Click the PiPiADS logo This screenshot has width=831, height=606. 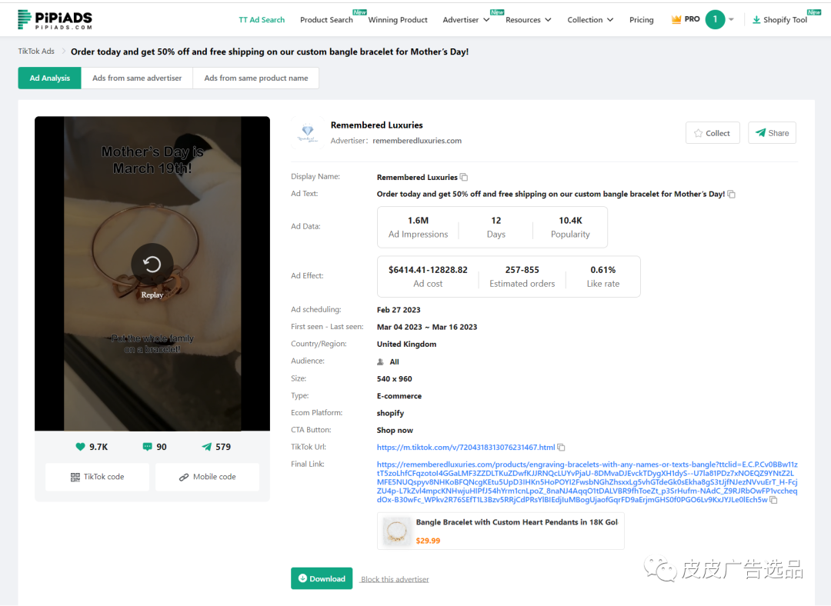55,19
